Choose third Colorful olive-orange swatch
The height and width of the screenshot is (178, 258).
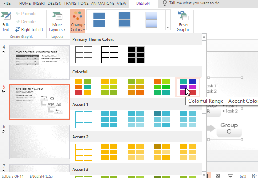[x=136, y=87]
